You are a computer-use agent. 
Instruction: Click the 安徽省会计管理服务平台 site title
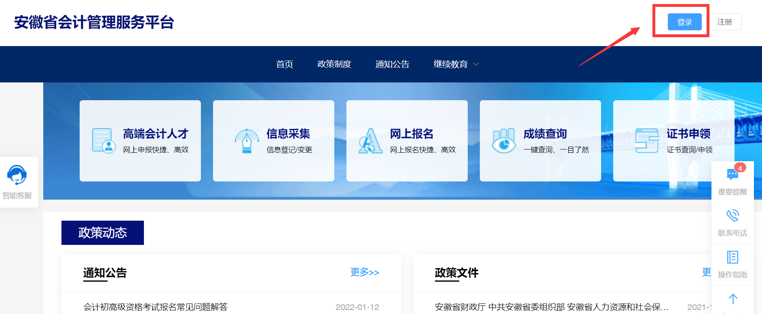pyautogui.click(x=94, y=22)
